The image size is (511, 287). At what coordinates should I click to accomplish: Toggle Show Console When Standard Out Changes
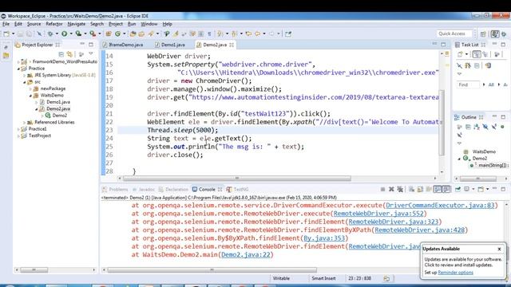pyautogui.click(x=438, y=189)
